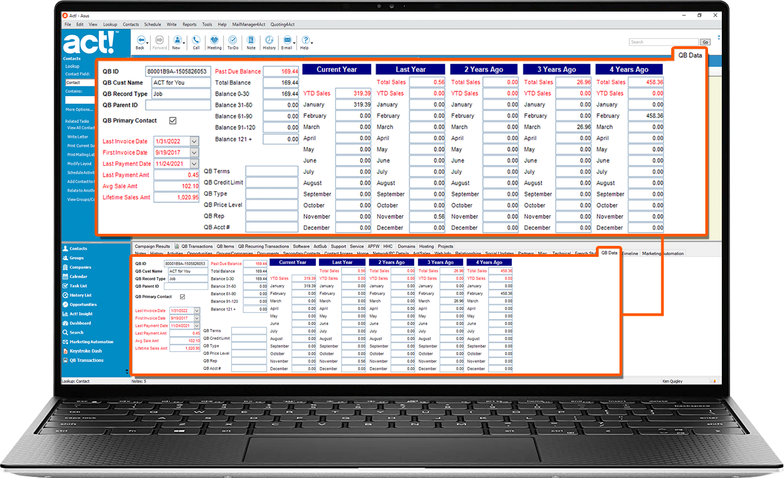Open the Schedule menu
Viewport: 784px width, 478px height.
click(152, 24)
